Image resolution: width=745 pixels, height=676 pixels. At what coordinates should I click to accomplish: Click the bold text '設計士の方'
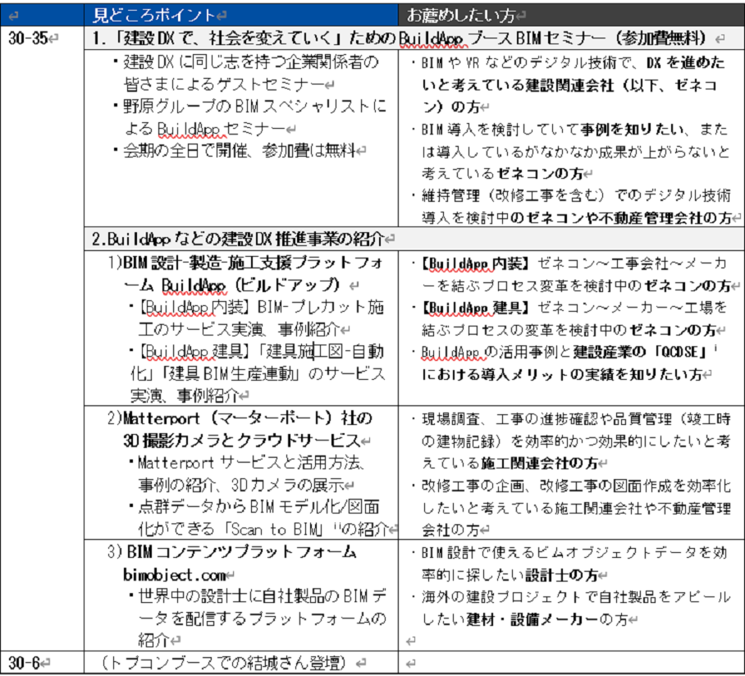(561, 575)
